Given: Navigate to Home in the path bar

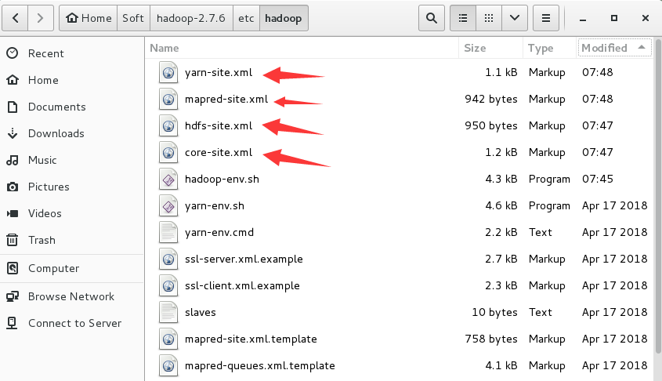Looking at the screenshot, I should tap(89, 18).
